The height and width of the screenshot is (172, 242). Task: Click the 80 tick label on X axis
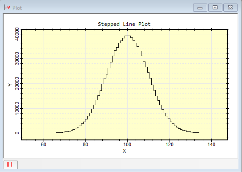[85, 144]
